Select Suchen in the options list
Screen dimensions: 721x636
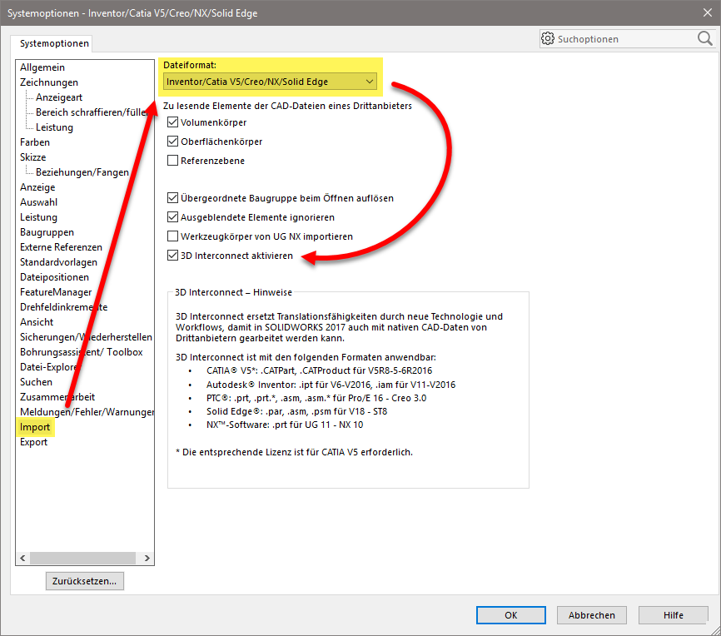click(36, 382)
